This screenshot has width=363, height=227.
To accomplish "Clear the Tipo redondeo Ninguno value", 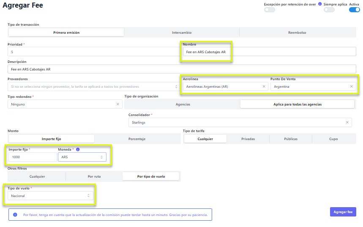I will pyautogui.click(x=118, y=104).
